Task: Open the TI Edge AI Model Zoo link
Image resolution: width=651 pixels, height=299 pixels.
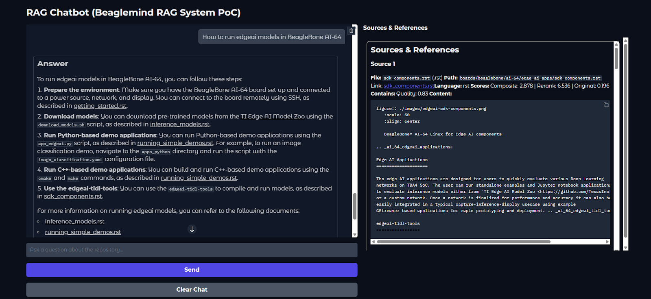Action: [273, 116]
